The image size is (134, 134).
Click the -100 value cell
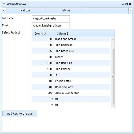pos(43,87)
